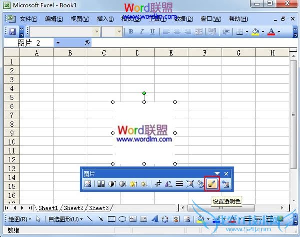Switch to the Sheet2 tab

(74, 208)
